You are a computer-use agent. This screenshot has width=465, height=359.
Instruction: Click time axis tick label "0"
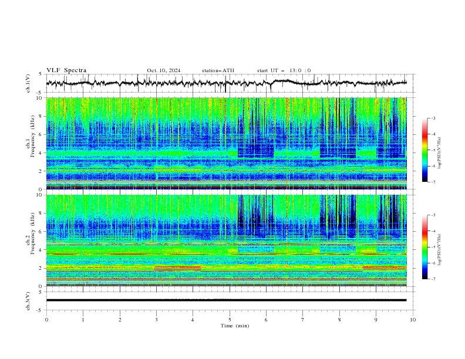pos(46,320)
